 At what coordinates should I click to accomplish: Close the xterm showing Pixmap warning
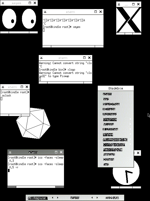(89, 58)
